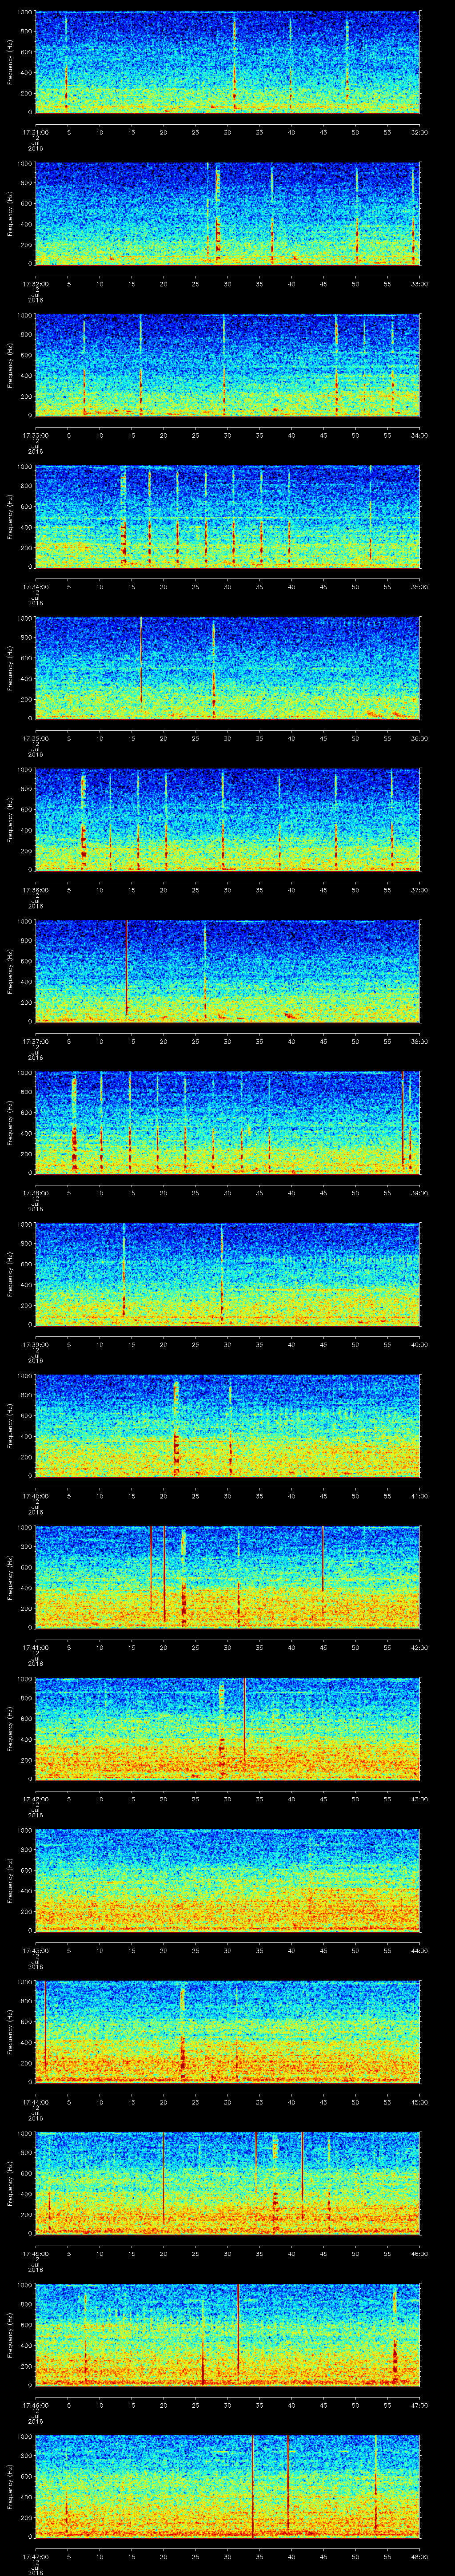Click the 36:00 end time label

pos(419,738)
